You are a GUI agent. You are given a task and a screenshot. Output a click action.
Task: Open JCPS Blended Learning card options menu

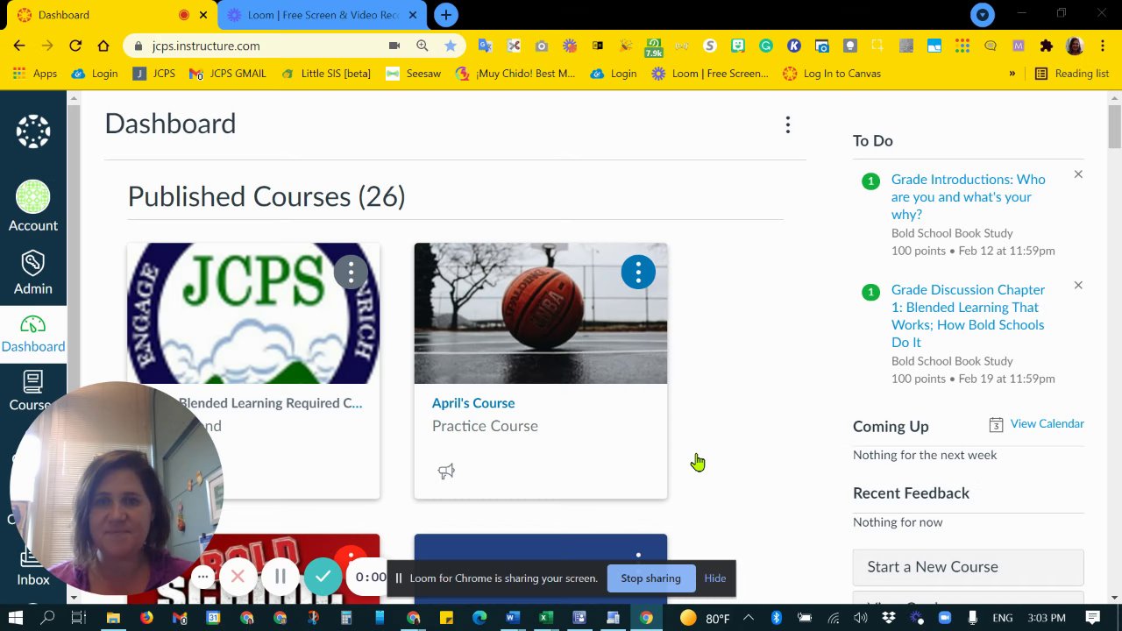pyautogui.click(x=351, y=272)
